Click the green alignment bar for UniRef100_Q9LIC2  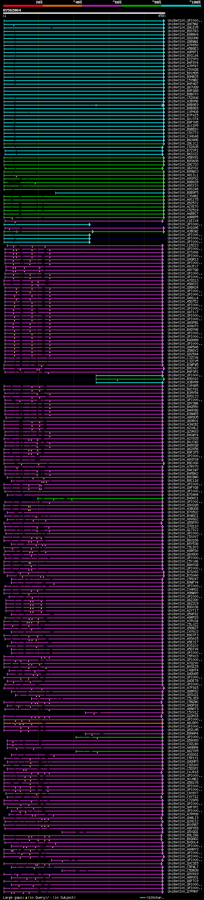click(x=84, y=143)
